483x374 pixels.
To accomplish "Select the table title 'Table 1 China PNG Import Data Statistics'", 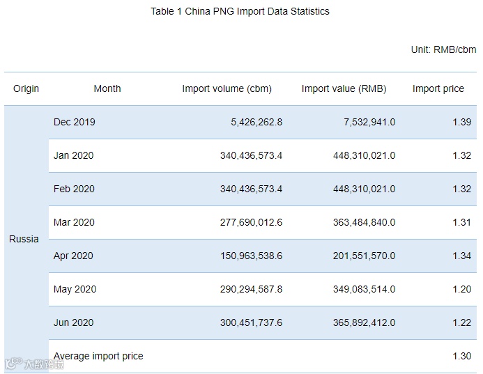I will (x=240, y=11).
